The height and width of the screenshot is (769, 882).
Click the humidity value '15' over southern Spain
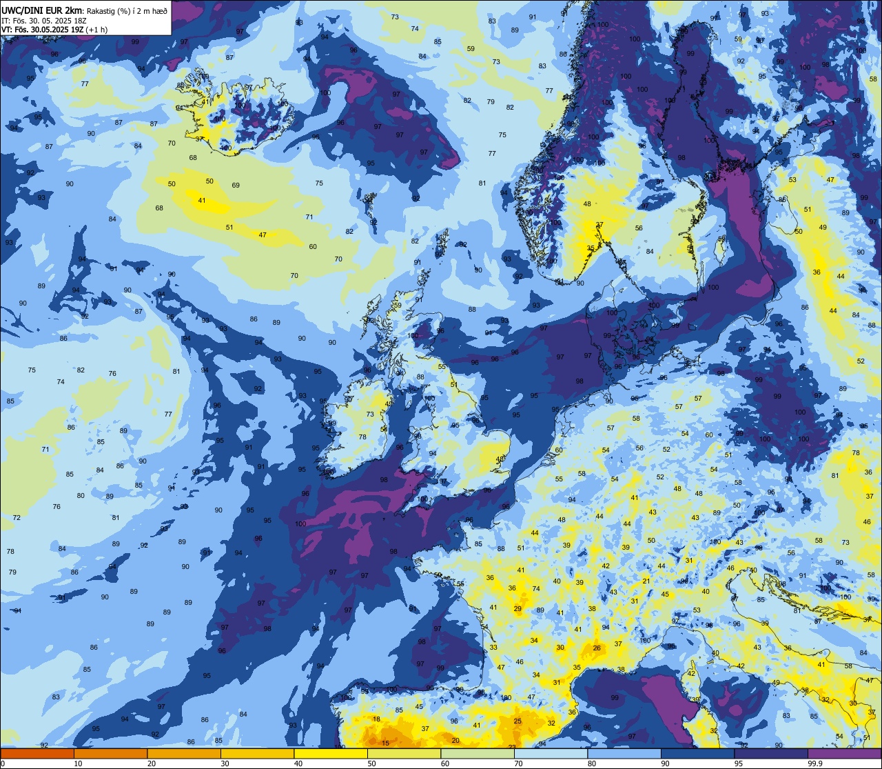385,743
